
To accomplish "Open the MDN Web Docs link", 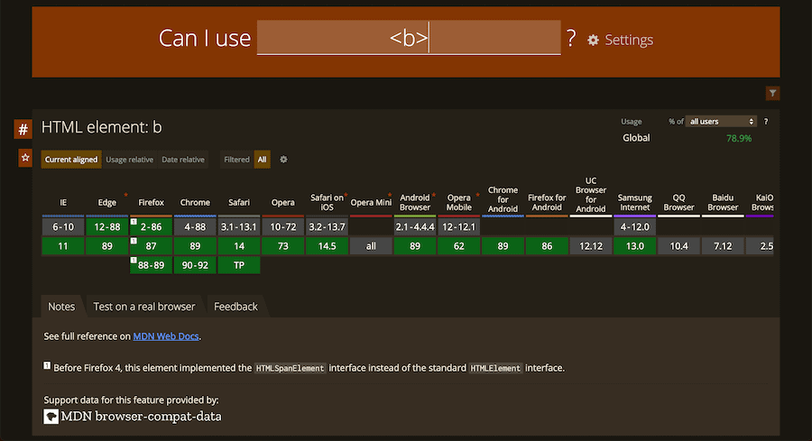I will pyautogui.click(x=166, y=335).
